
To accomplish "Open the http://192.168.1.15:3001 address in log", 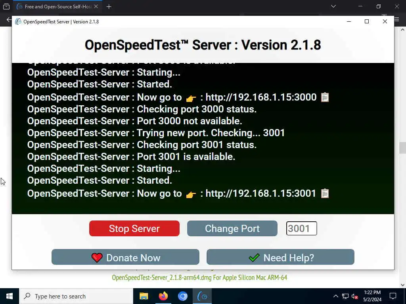I will point(261,193).
